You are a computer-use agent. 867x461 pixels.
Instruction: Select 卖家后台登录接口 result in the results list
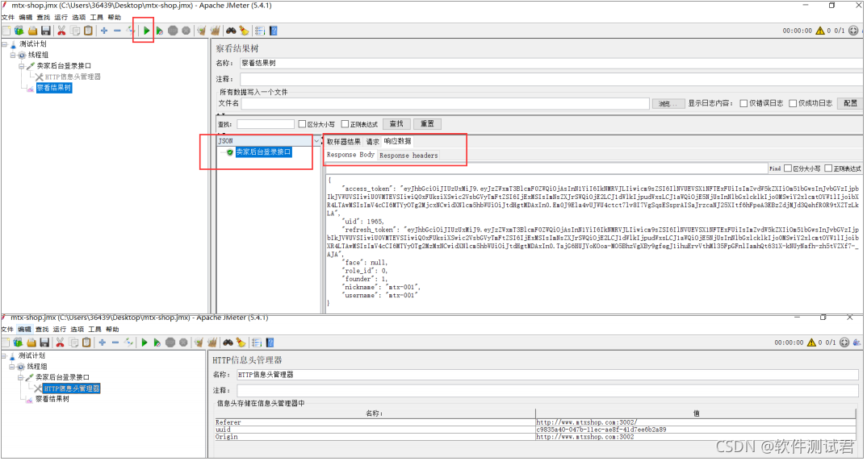tap(263, 152)
